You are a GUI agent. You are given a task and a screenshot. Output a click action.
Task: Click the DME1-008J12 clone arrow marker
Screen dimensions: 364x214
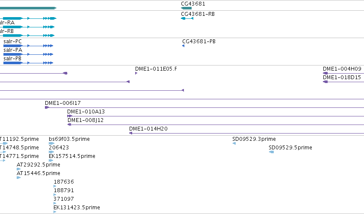[69, 125]
